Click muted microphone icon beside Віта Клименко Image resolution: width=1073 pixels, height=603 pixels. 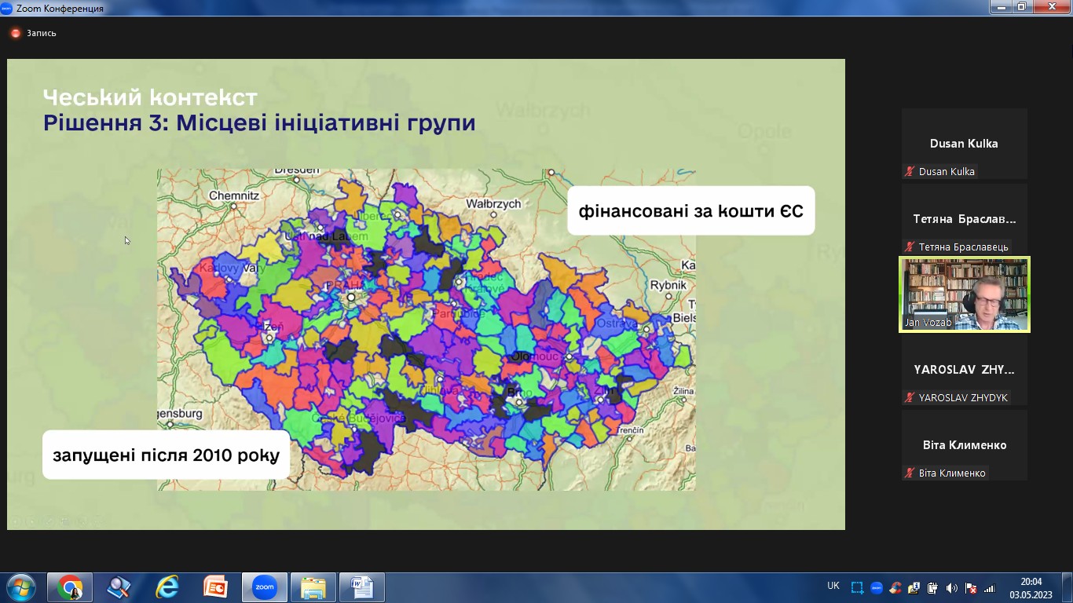tap(910, 473)
